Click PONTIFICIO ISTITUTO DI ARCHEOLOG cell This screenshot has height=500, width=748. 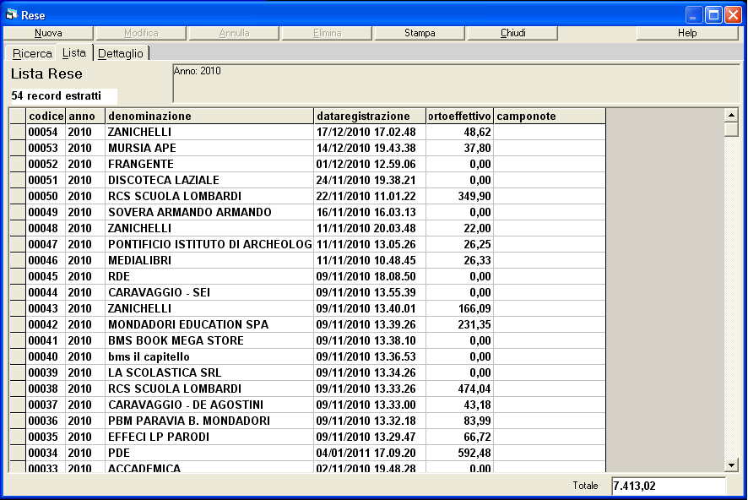click(x=209, y=244)
